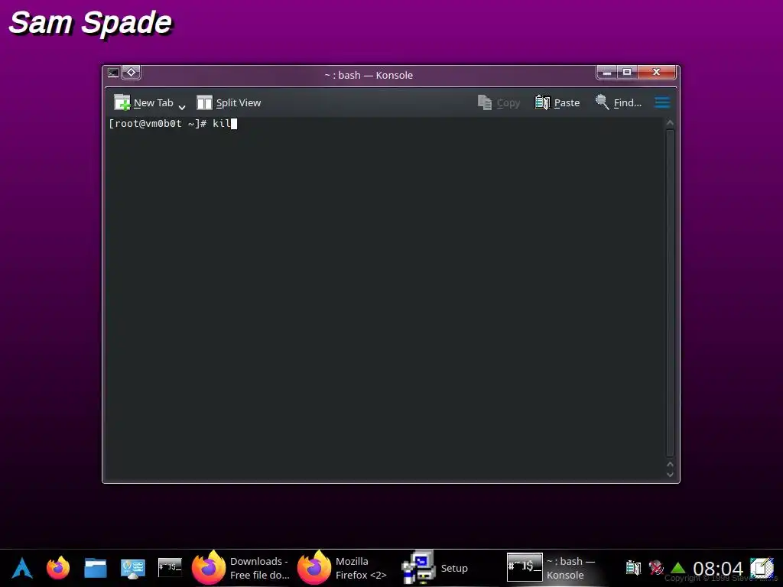Open the Konsole hamburger menu

(662, 103)
